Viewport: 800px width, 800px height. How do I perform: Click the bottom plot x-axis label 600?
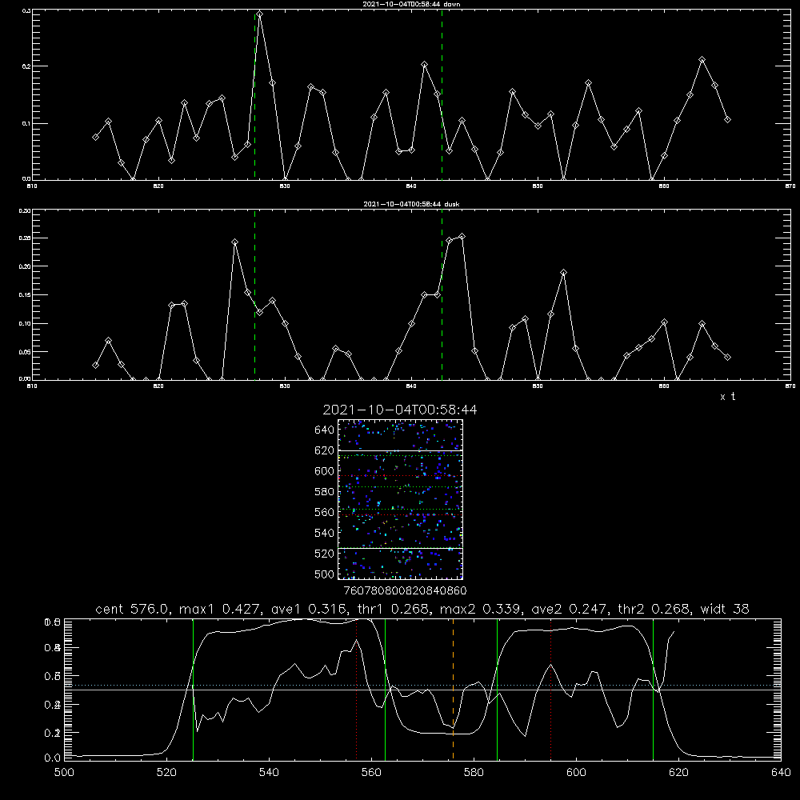576,773
